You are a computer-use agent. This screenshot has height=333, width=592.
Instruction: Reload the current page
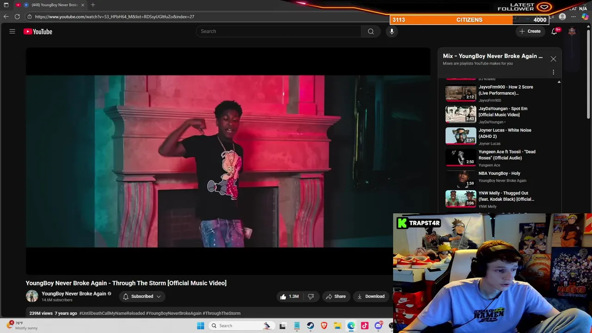click(17, 17)
